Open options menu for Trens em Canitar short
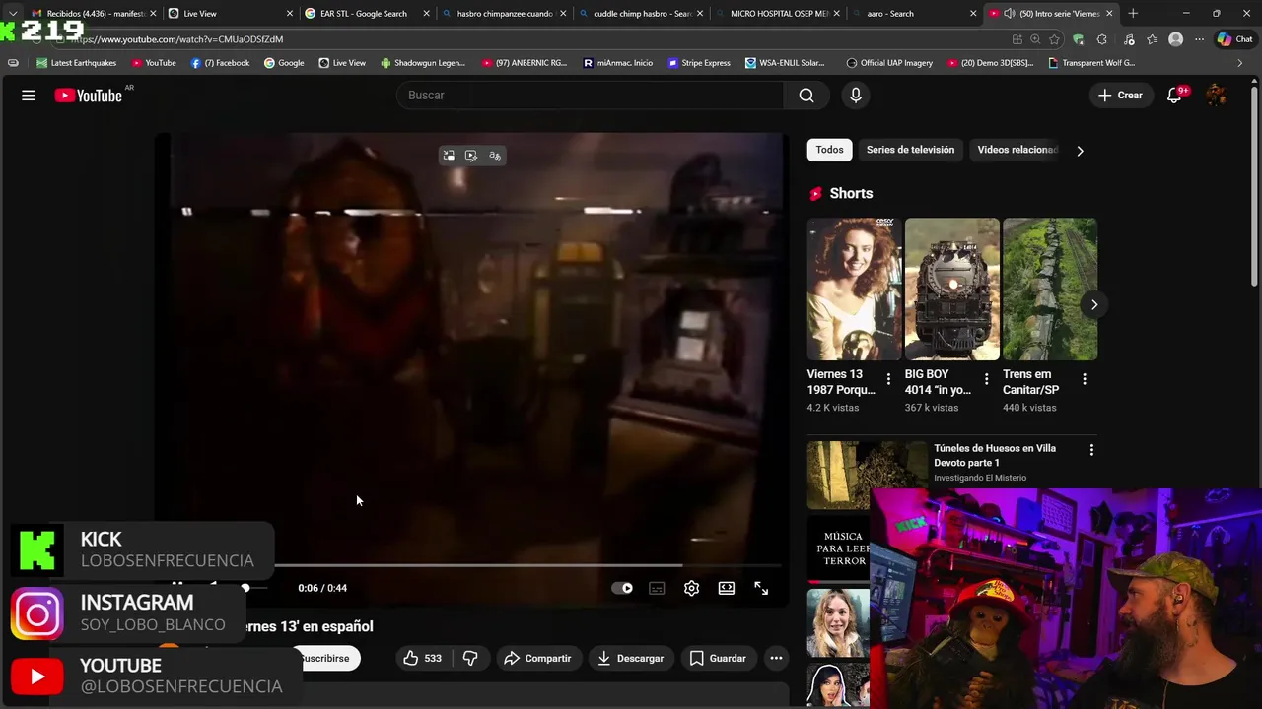1262x709 pixels. (x=1084, y=379)
